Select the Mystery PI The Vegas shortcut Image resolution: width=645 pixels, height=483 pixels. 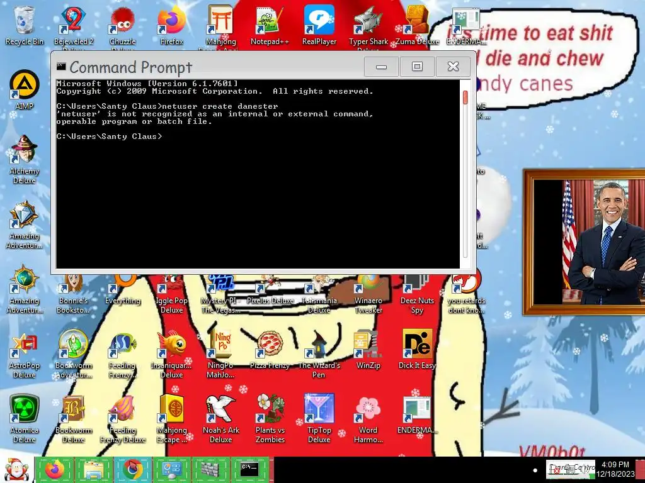tap(221, 294)
